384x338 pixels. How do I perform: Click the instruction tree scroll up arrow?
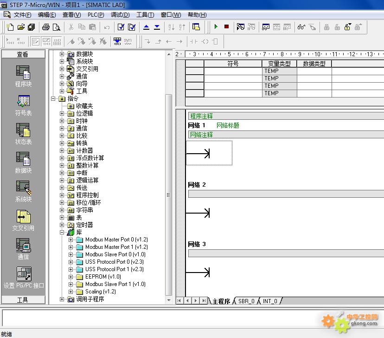pos(169,54)
